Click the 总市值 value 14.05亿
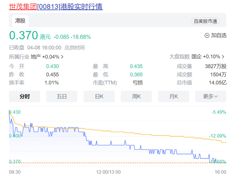This screenshot has height=176, width=232. pos(218,83)
